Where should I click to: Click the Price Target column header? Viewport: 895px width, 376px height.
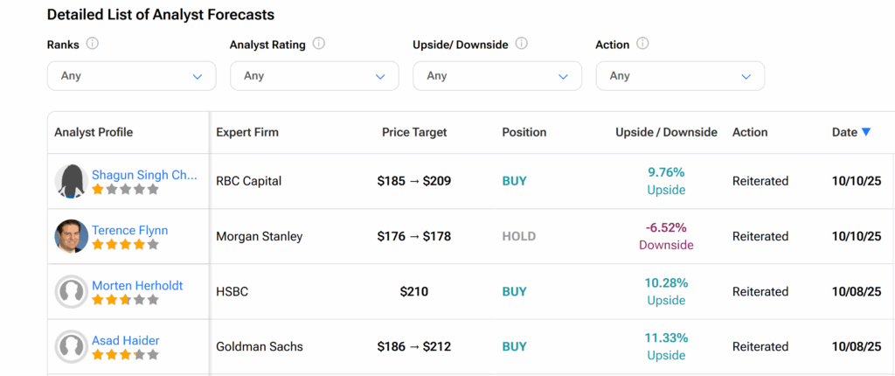point(414,132)
